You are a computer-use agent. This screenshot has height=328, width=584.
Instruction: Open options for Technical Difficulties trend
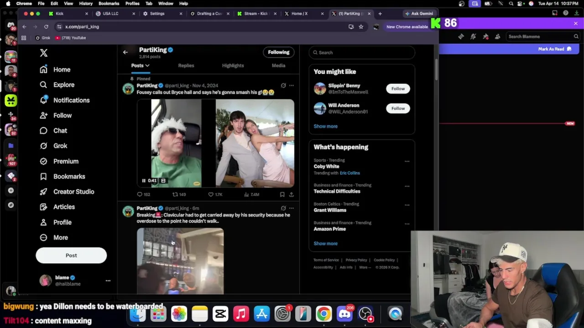[407, 186]
